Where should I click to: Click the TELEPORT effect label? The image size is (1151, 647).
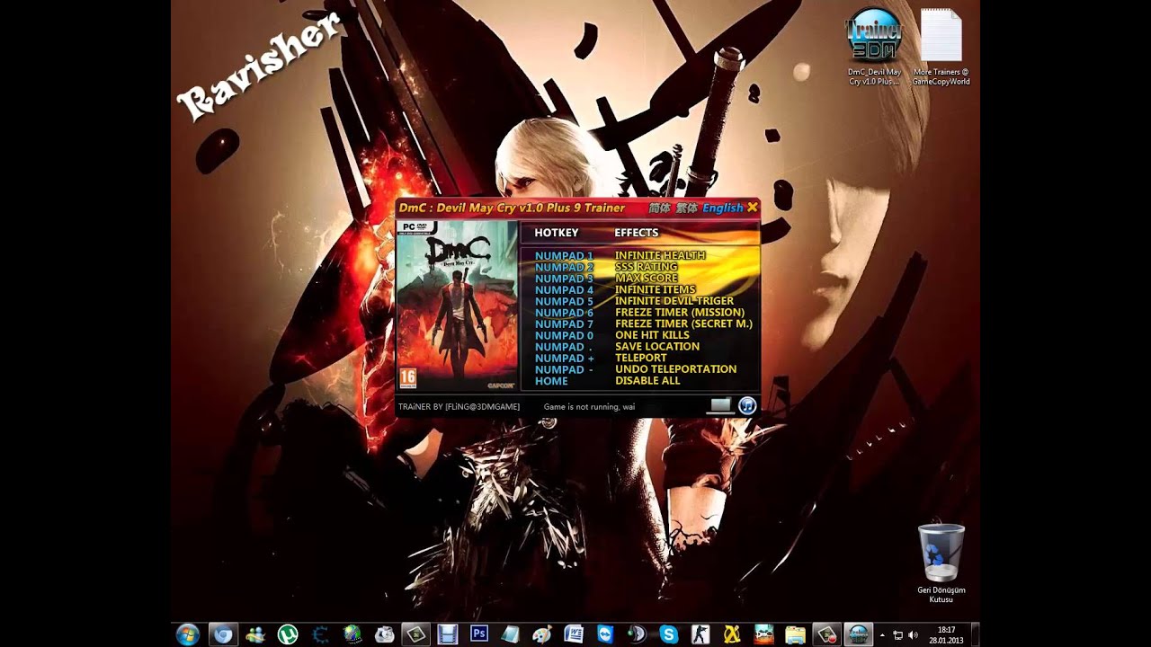(x=641, y=358)
